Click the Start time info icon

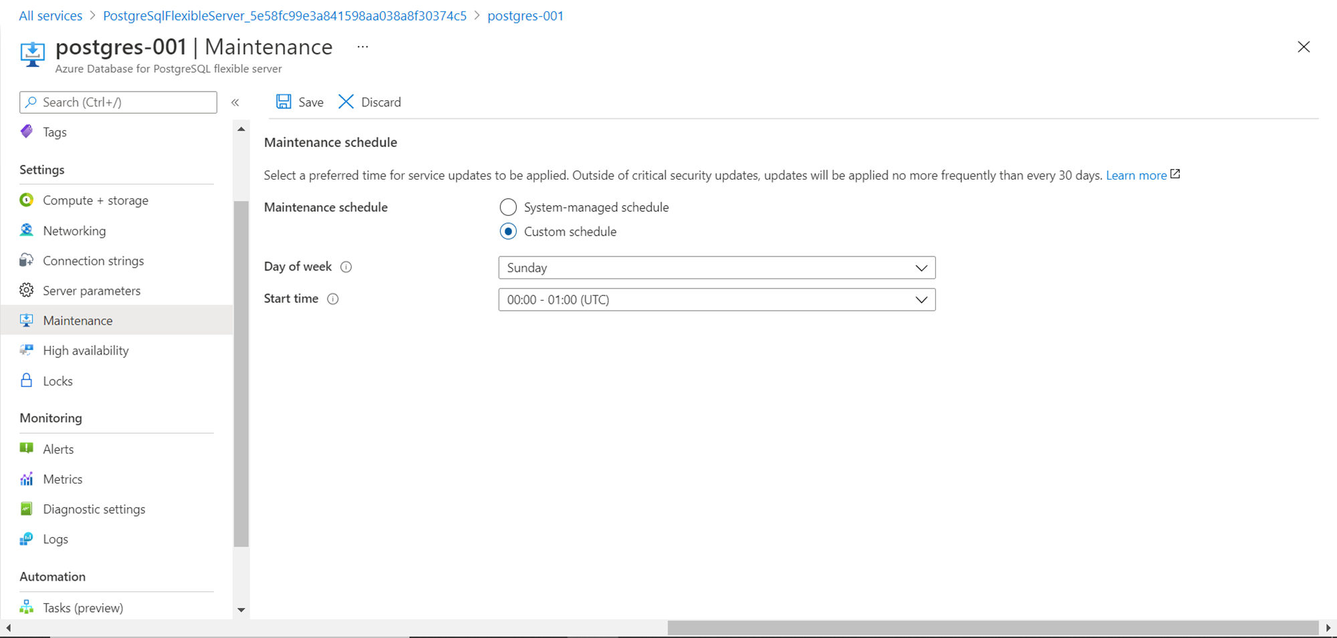click(x=333, y=299)
